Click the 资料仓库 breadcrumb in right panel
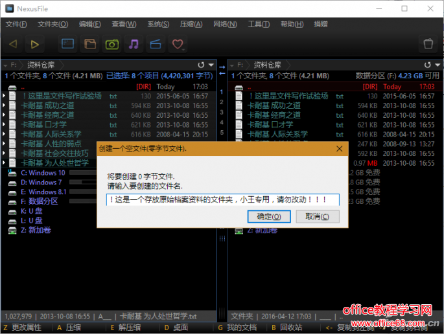 tap(267, 65)
